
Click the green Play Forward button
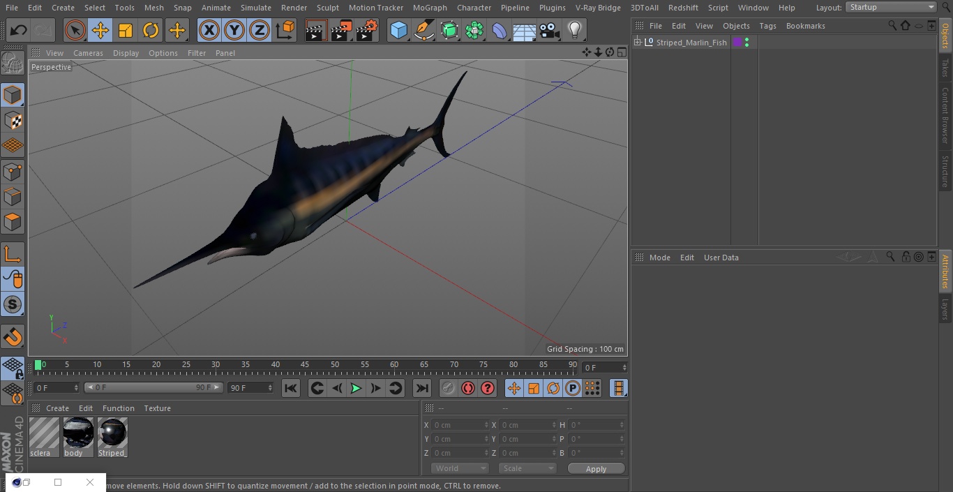[x=356, y=388]
